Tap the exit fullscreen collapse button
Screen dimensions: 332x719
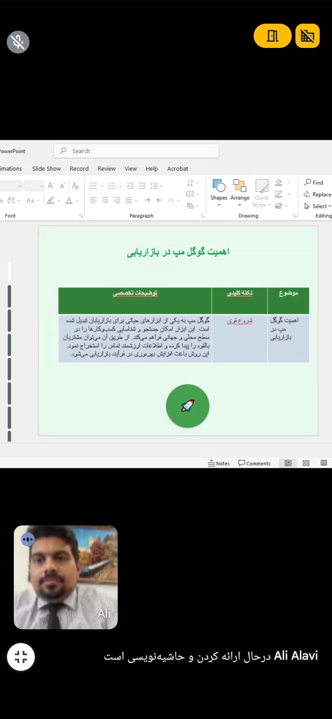(21, 657)
